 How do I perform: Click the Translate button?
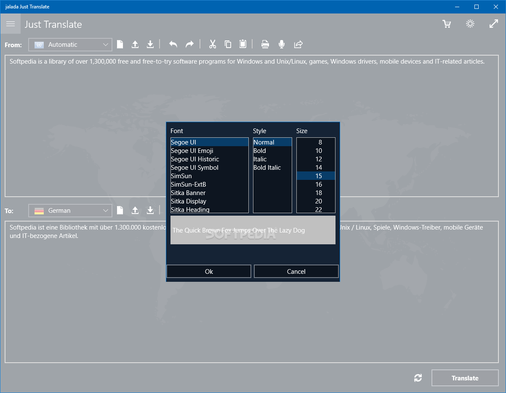click(465, 378)
